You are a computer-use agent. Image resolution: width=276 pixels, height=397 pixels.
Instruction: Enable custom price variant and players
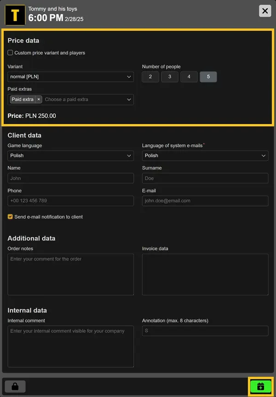pos(11,53)
